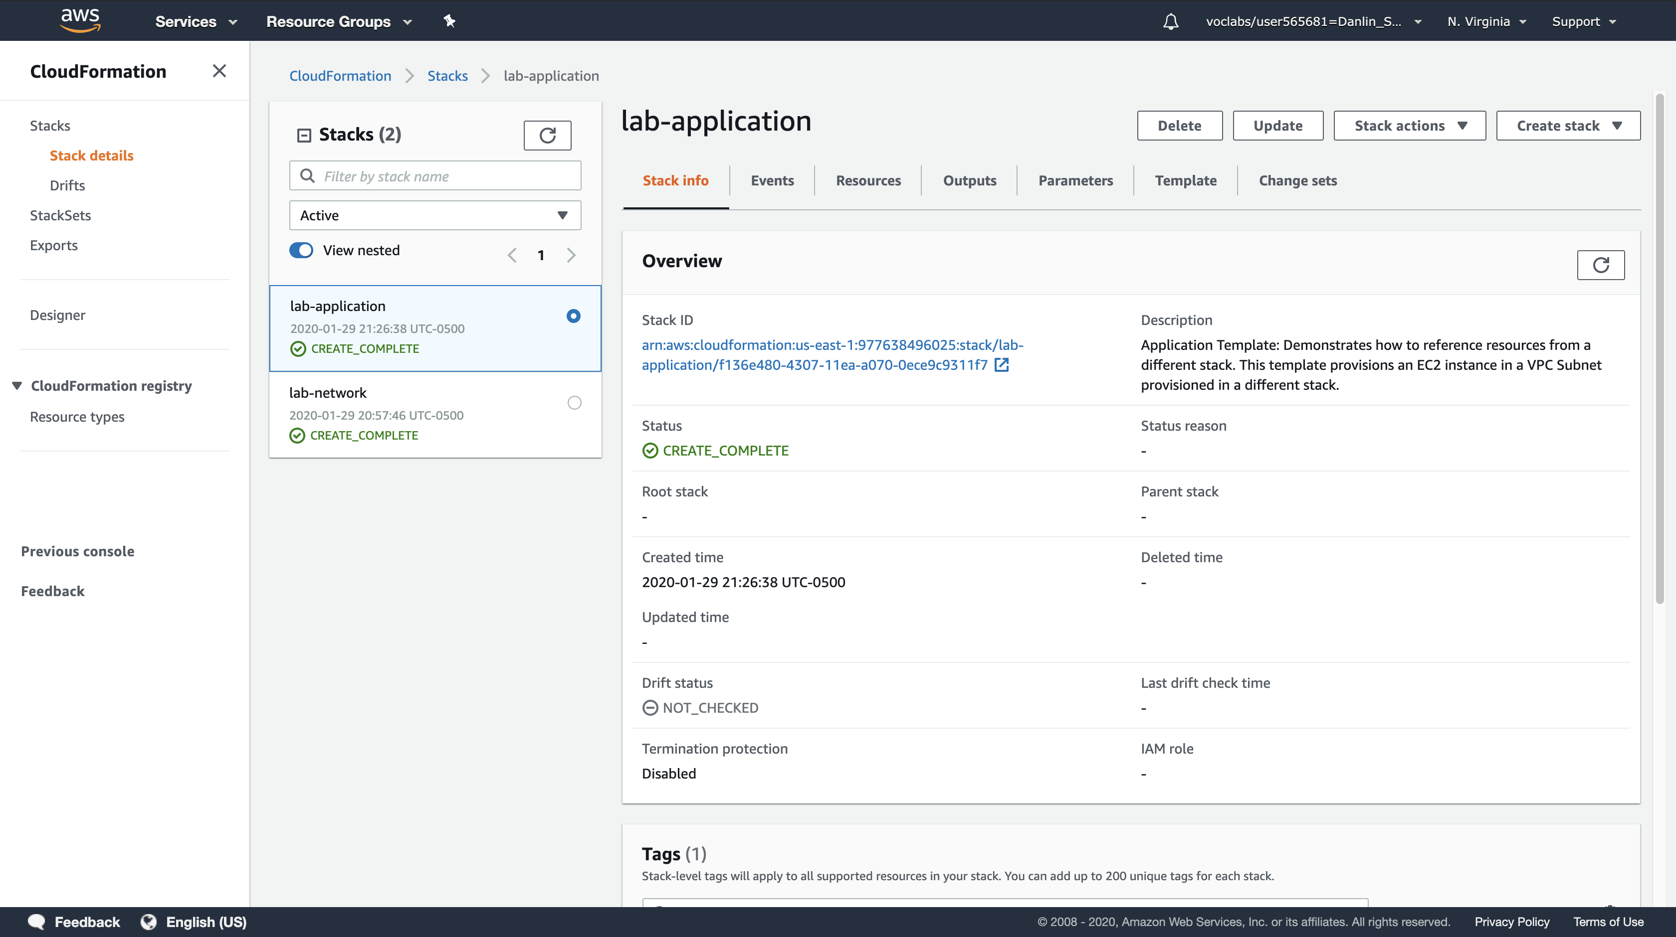This screenshot has height=937, width=1676.
Task: Open the Template tab
Action: pos(1185,180)
